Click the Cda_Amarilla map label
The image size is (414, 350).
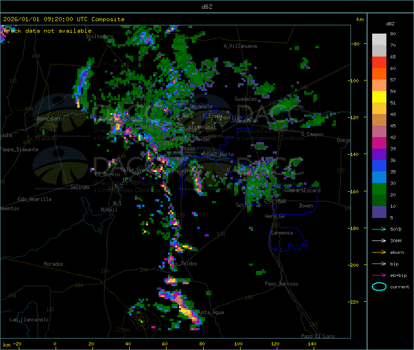click(34, 199)
